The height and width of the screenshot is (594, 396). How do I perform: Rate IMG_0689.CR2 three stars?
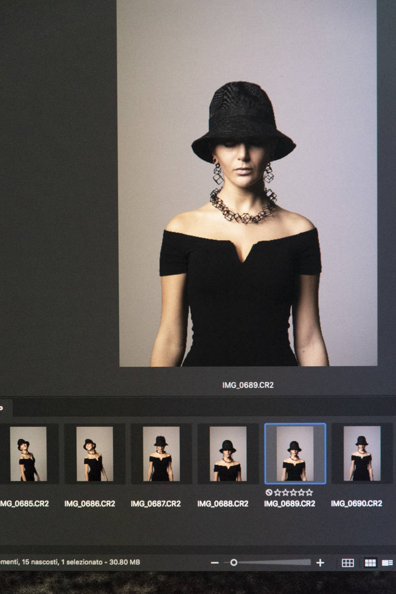(x=294, y=493)
